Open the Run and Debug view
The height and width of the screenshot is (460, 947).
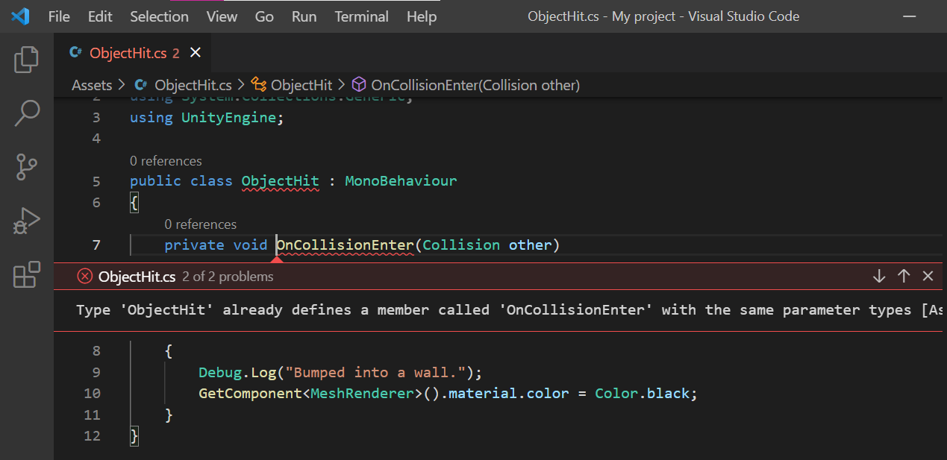[27, 221]
